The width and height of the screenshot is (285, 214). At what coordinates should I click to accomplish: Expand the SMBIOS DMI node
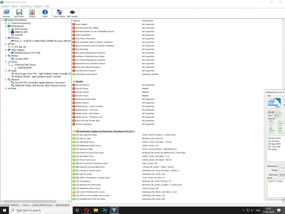tap(9, 32)
